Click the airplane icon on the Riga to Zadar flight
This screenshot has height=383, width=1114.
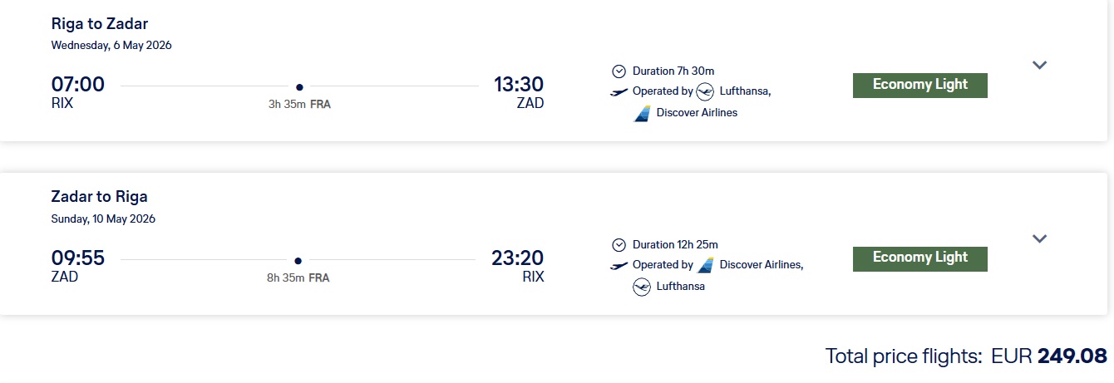[619, 91]
